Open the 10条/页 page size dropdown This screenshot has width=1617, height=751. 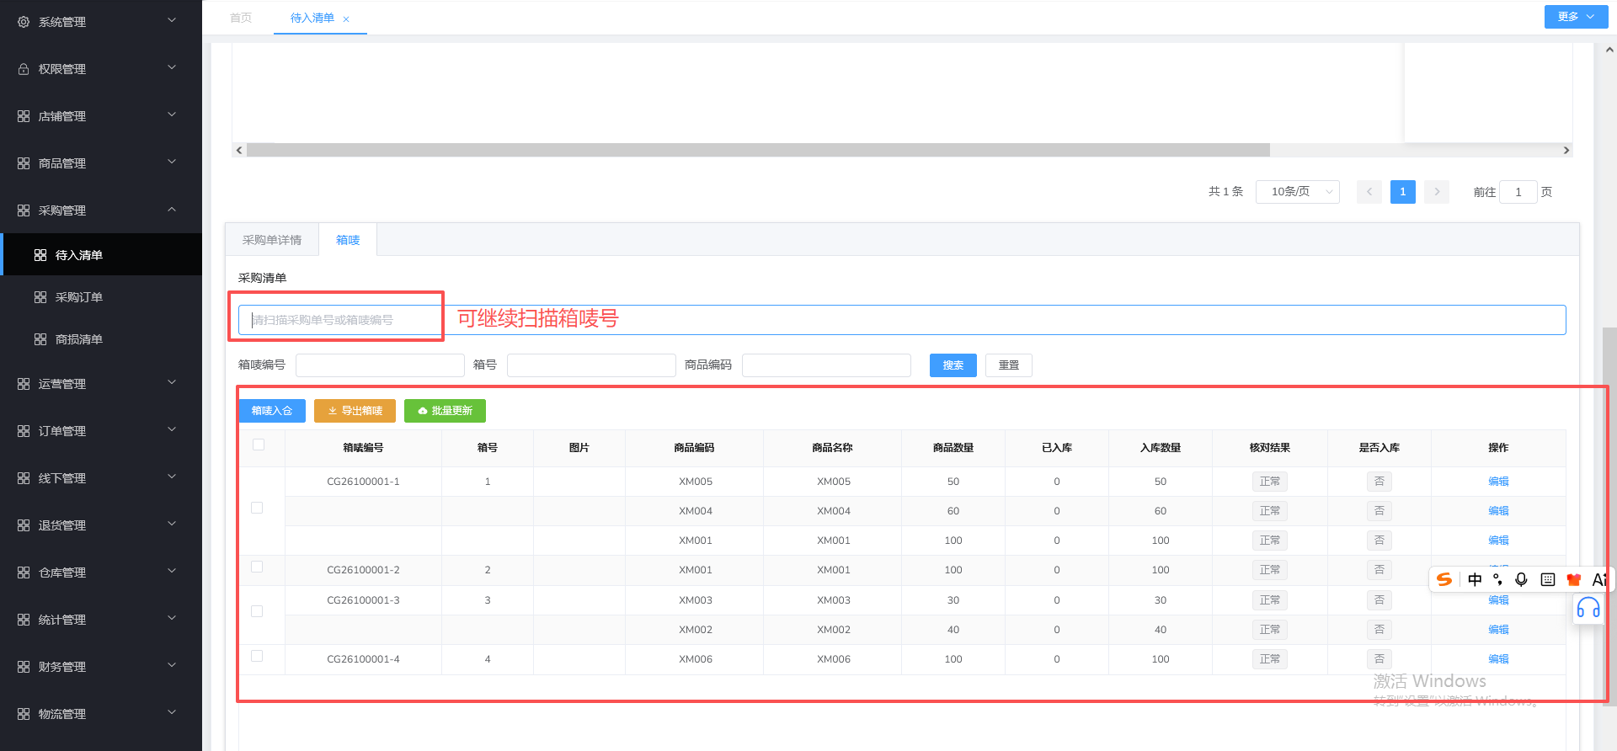pyautogui.click(x=1298, y=192)
